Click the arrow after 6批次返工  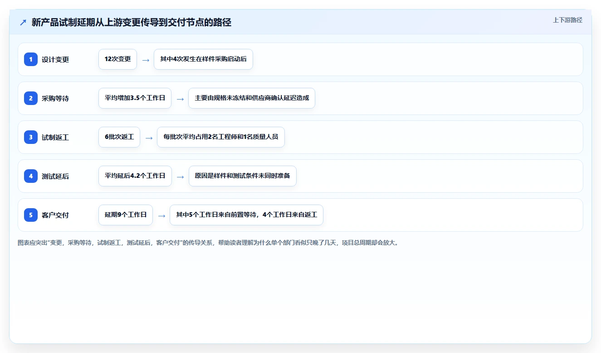(149, 138)
